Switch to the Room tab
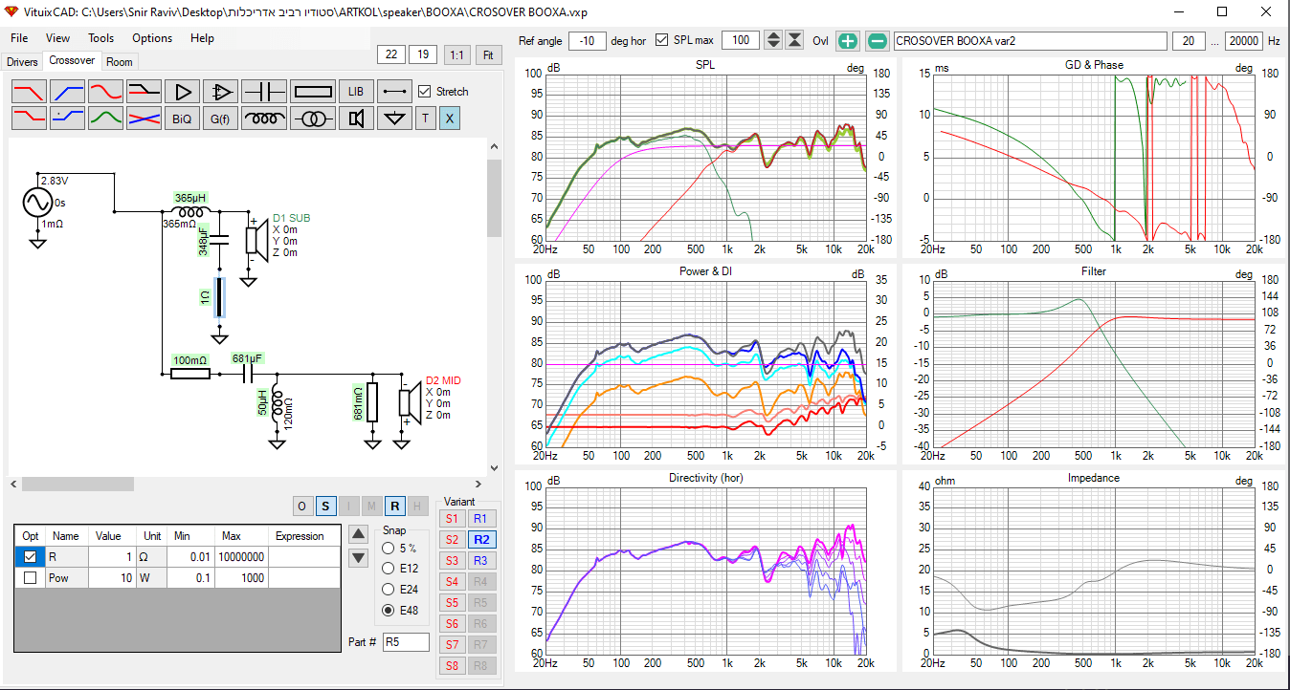The width and height of the screenshot is (1290, 690). 120,62
